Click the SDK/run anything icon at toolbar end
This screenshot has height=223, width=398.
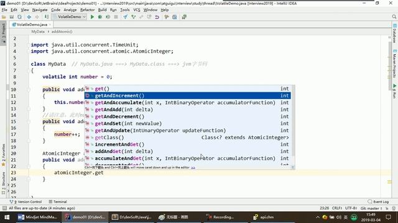184,17
